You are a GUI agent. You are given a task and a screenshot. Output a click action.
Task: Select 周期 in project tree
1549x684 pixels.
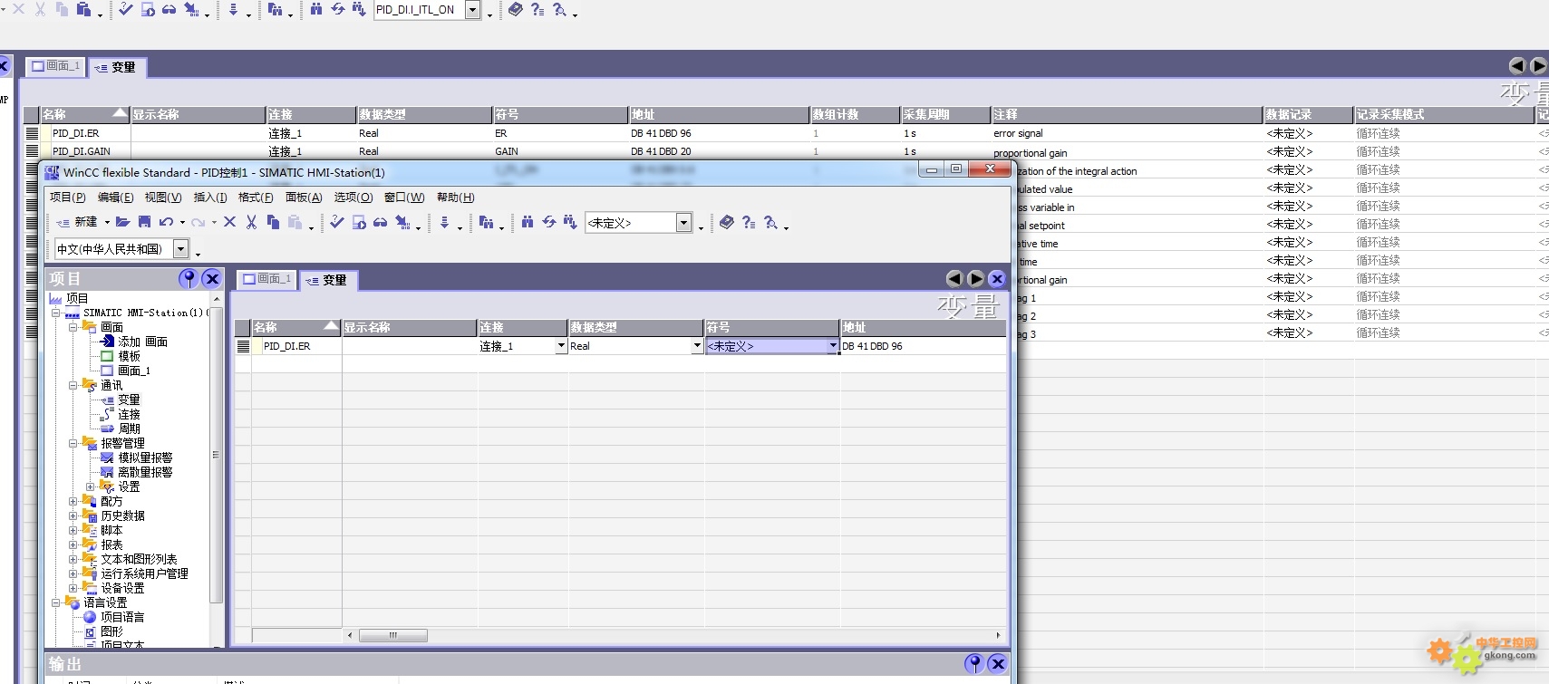coord(129,429)
